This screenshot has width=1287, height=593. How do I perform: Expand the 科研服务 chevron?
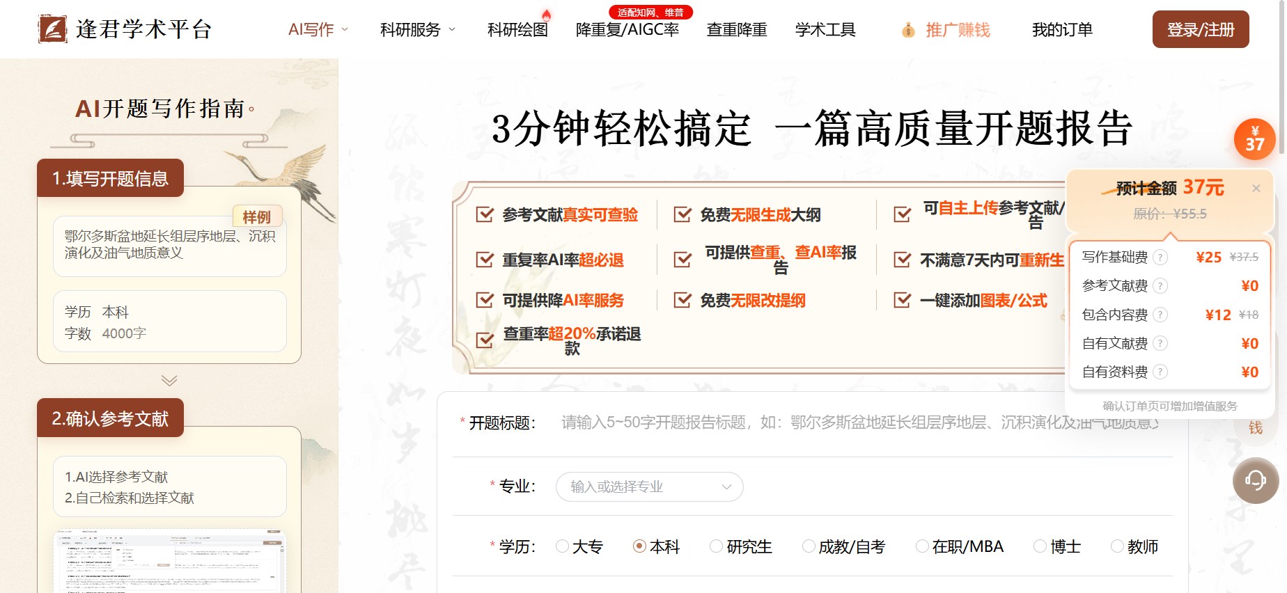pos(451,30)
